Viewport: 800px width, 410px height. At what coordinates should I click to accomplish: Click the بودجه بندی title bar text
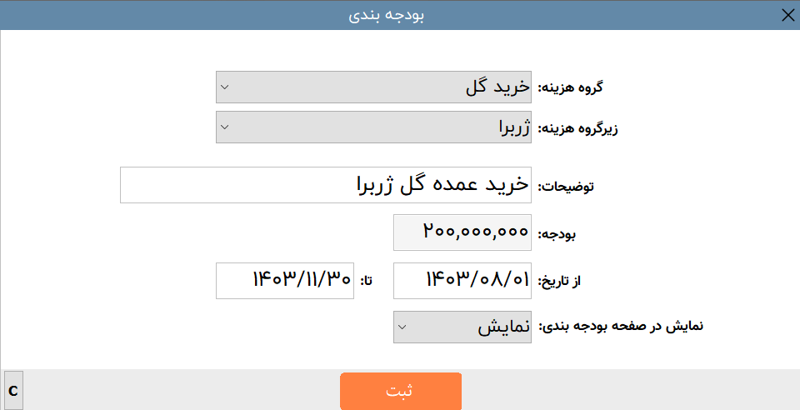[386, 15]
